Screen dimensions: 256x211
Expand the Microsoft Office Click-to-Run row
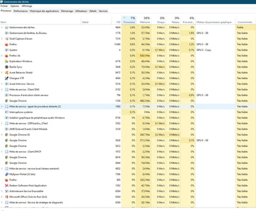[x=2, y=197]
